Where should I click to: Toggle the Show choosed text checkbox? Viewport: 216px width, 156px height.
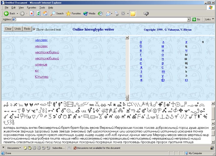[34, 29]
